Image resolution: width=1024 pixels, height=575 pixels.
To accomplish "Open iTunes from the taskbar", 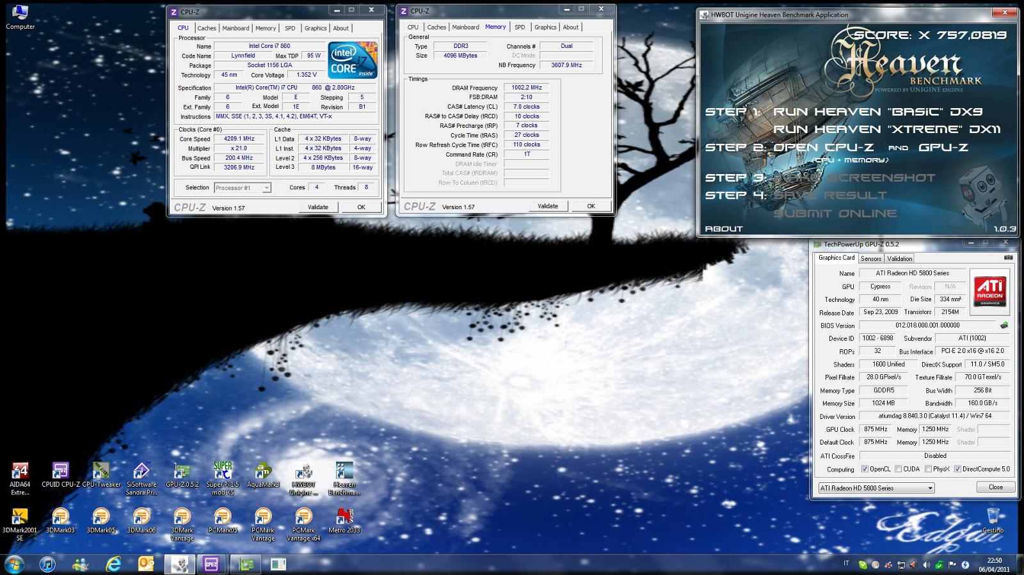I will (47, 564).
